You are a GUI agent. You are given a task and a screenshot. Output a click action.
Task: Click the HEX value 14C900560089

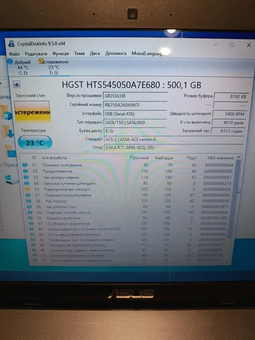click(x=212, y=234)
